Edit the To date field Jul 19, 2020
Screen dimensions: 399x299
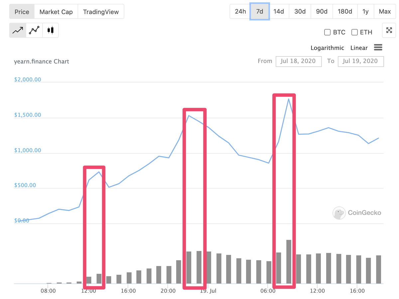360,61
